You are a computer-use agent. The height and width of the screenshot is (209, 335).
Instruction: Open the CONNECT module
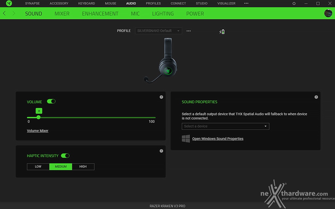coord(178,3)
